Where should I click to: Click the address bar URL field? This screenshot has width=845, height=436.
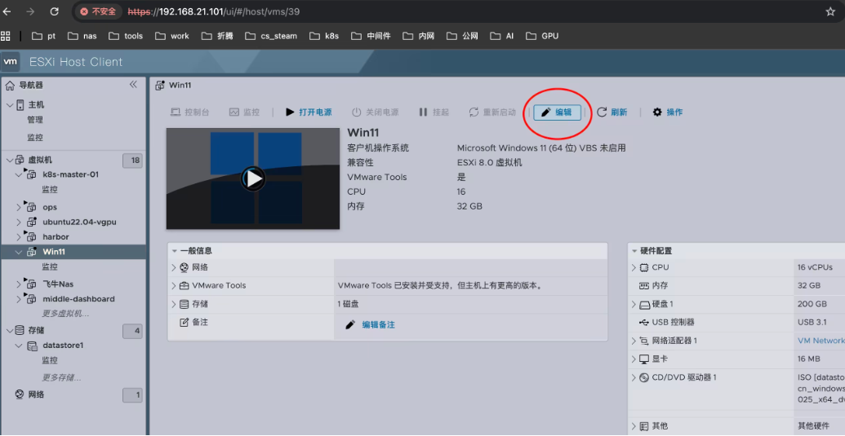tap(458, 11)
